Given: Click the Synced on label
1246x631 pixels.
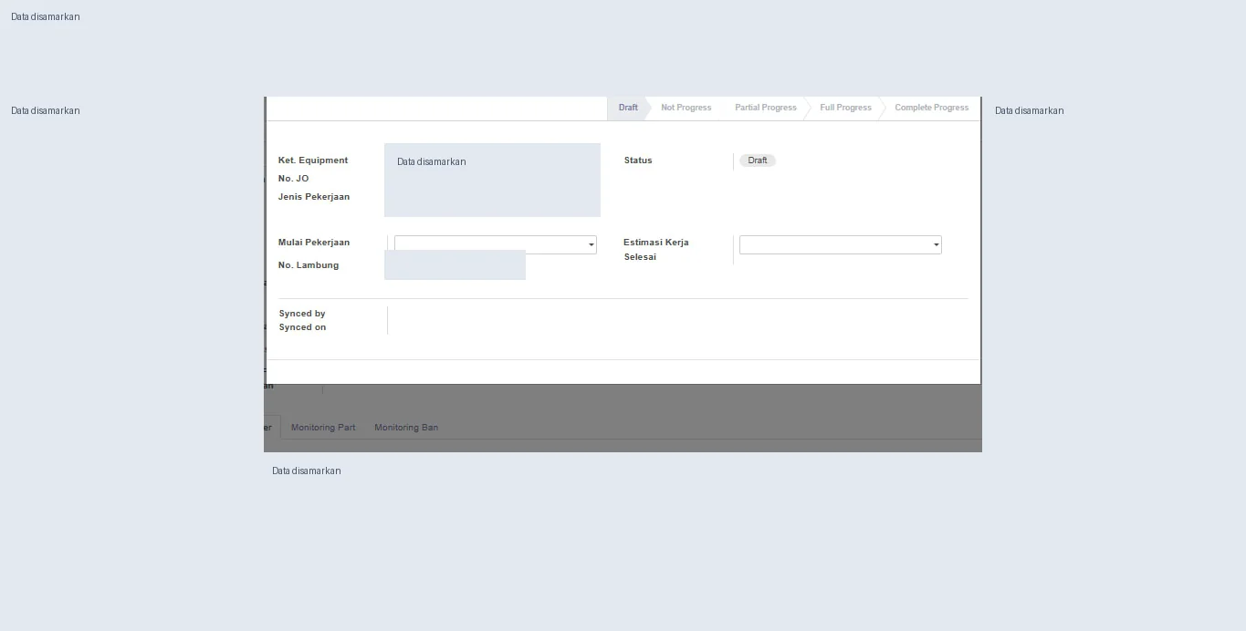Looking at the screenshot, I should coord(302,327).
